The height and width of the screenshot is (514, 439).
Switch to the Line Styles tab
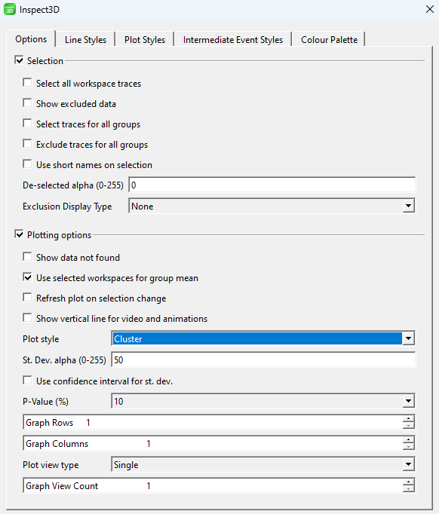tap(85, 40)
